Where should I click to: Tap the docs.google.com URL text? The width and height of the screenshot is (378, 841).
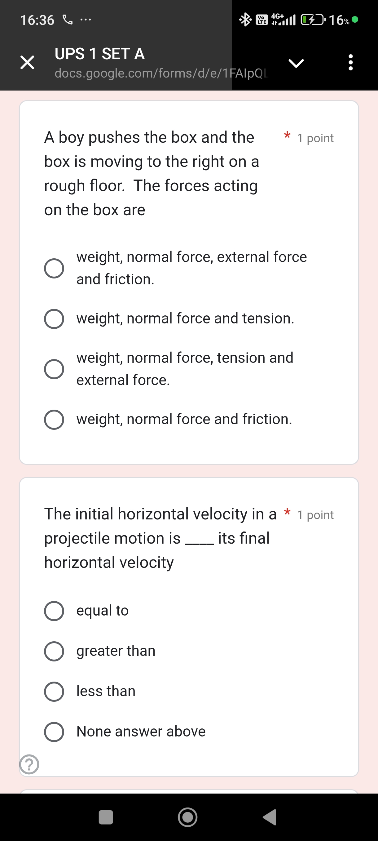click(160, 73)
